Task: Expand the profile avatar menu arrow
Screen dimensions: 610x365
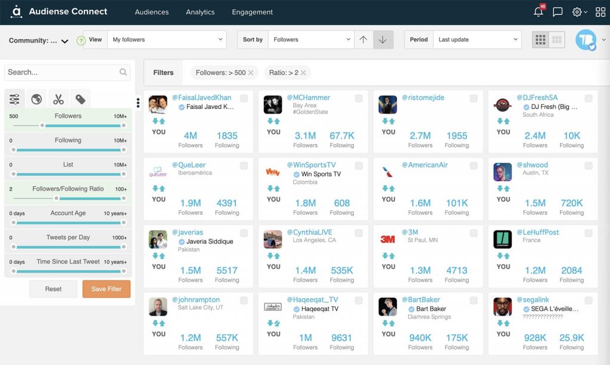Action: coord(604,40)
